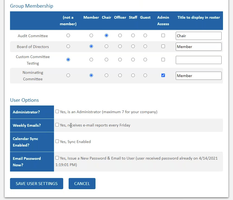Image resolution: width=233 pixels, height=200 pixels.
Task: Enable Admin Access for Board of Directors
Action: pyautogui.click(x=163, y=46)
